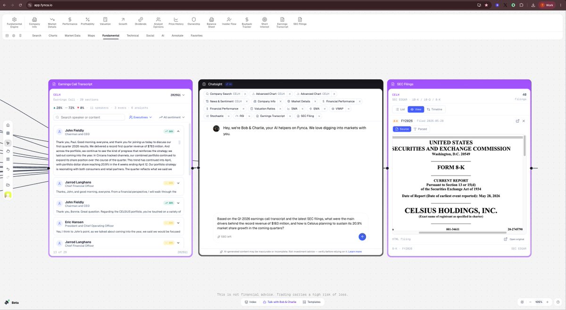Open the folder icon in left sidebar
This screenshot has width=566, height=310.
tap(8, 184)
